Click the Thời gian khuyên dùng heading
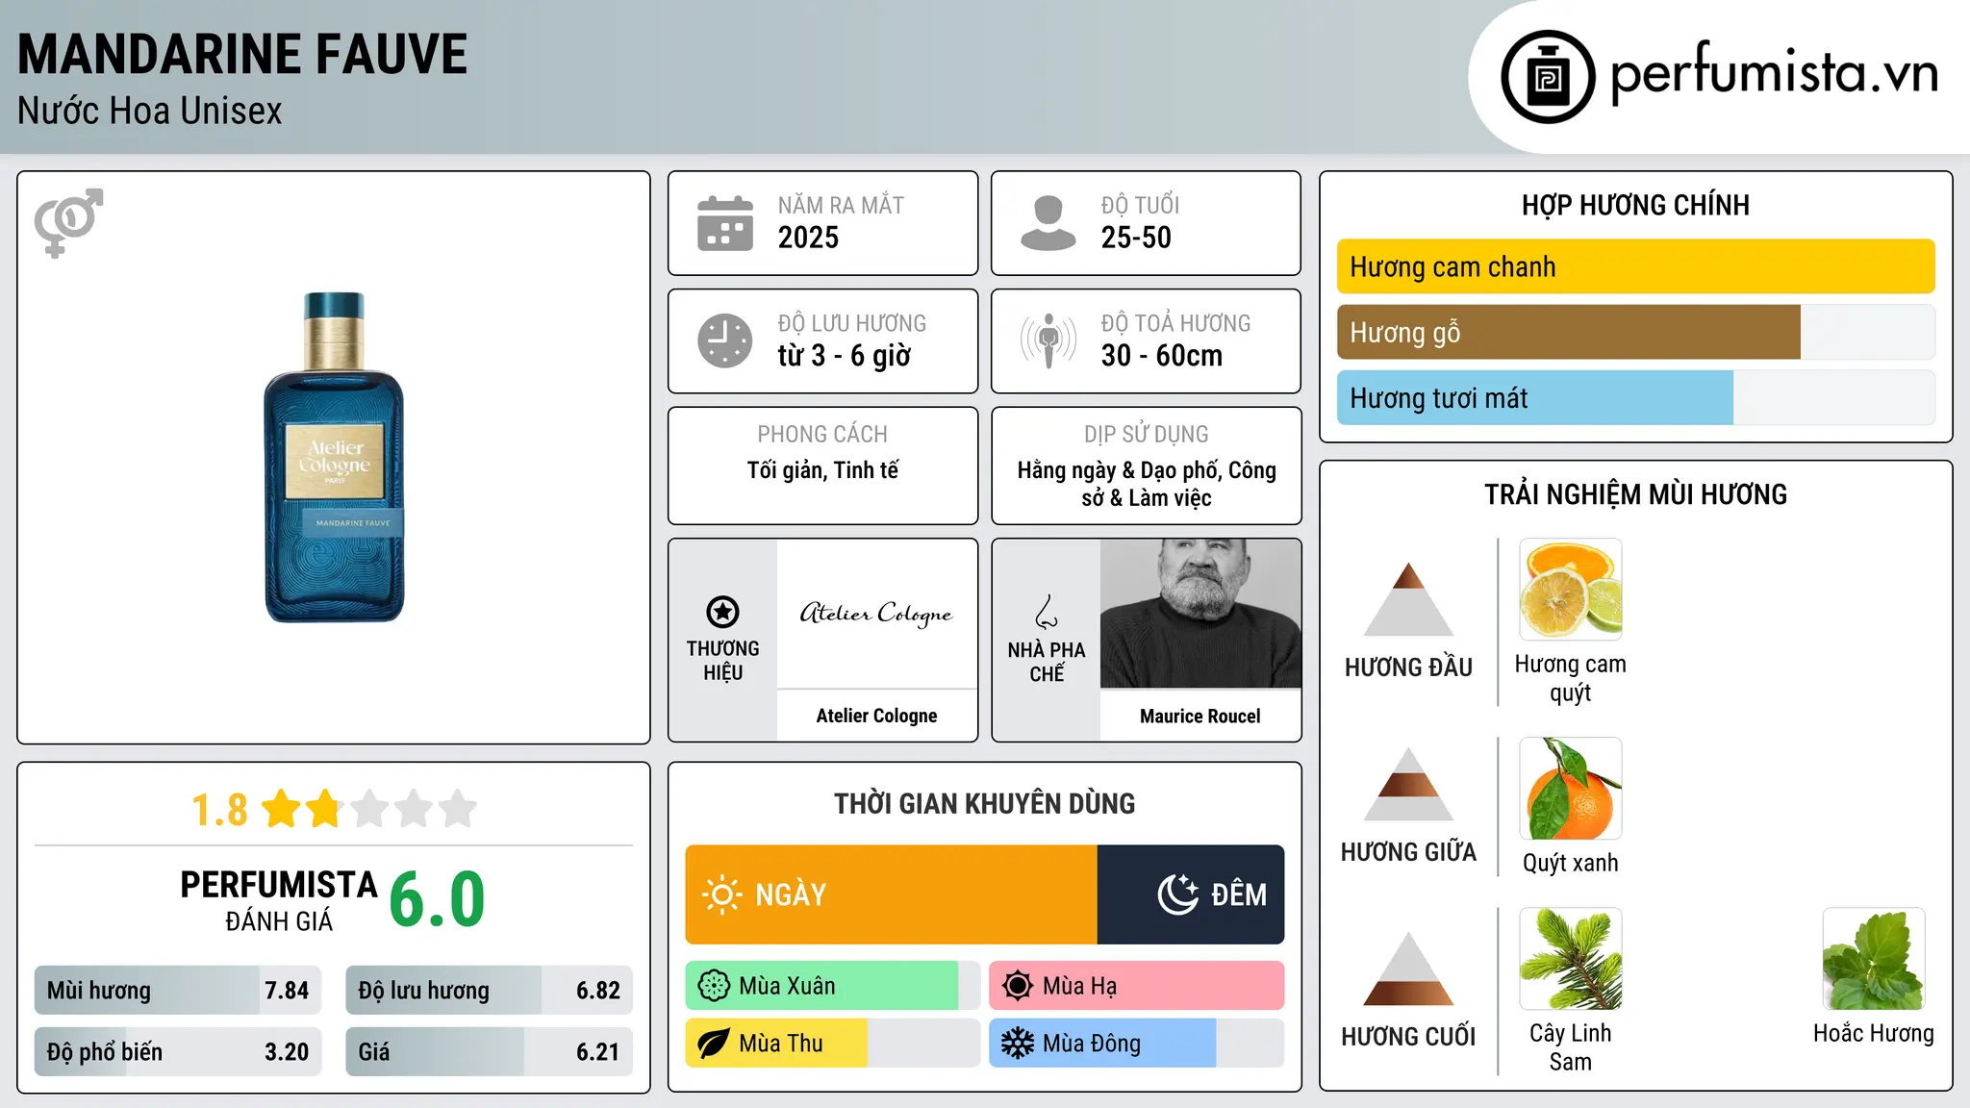The height and width of the screenshot is (1108, 1970). tap(984, 803)
